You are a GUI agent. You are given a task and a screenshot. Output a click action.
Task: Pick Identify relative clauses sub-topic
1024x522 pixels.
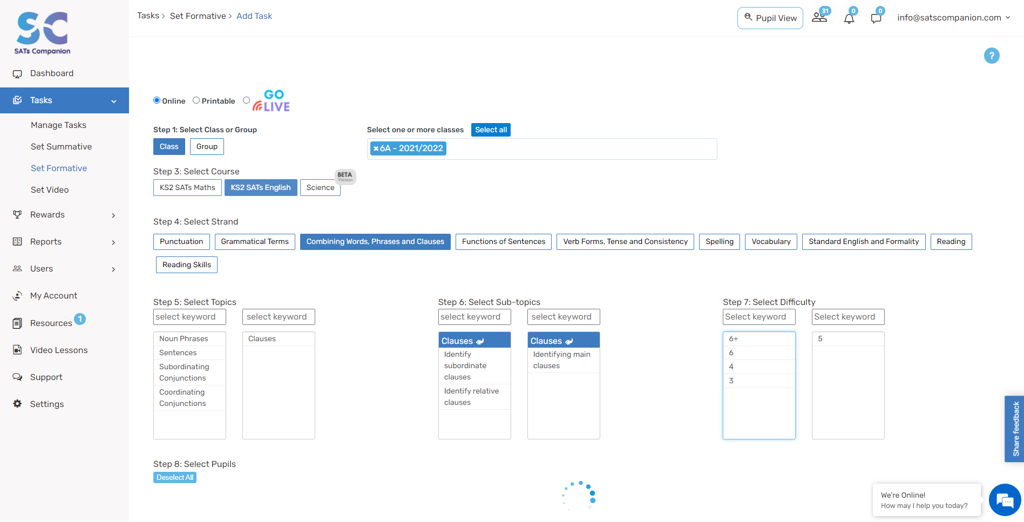point(474,397)
